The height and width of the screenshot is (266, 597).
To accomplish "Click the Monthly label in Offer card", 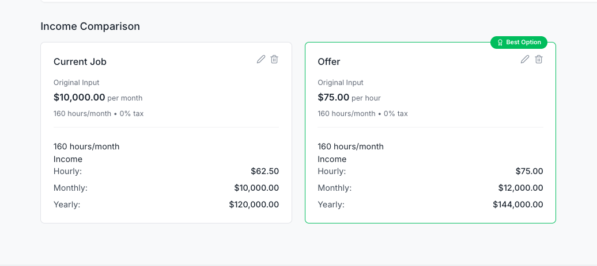I will [x=334, y=188].
